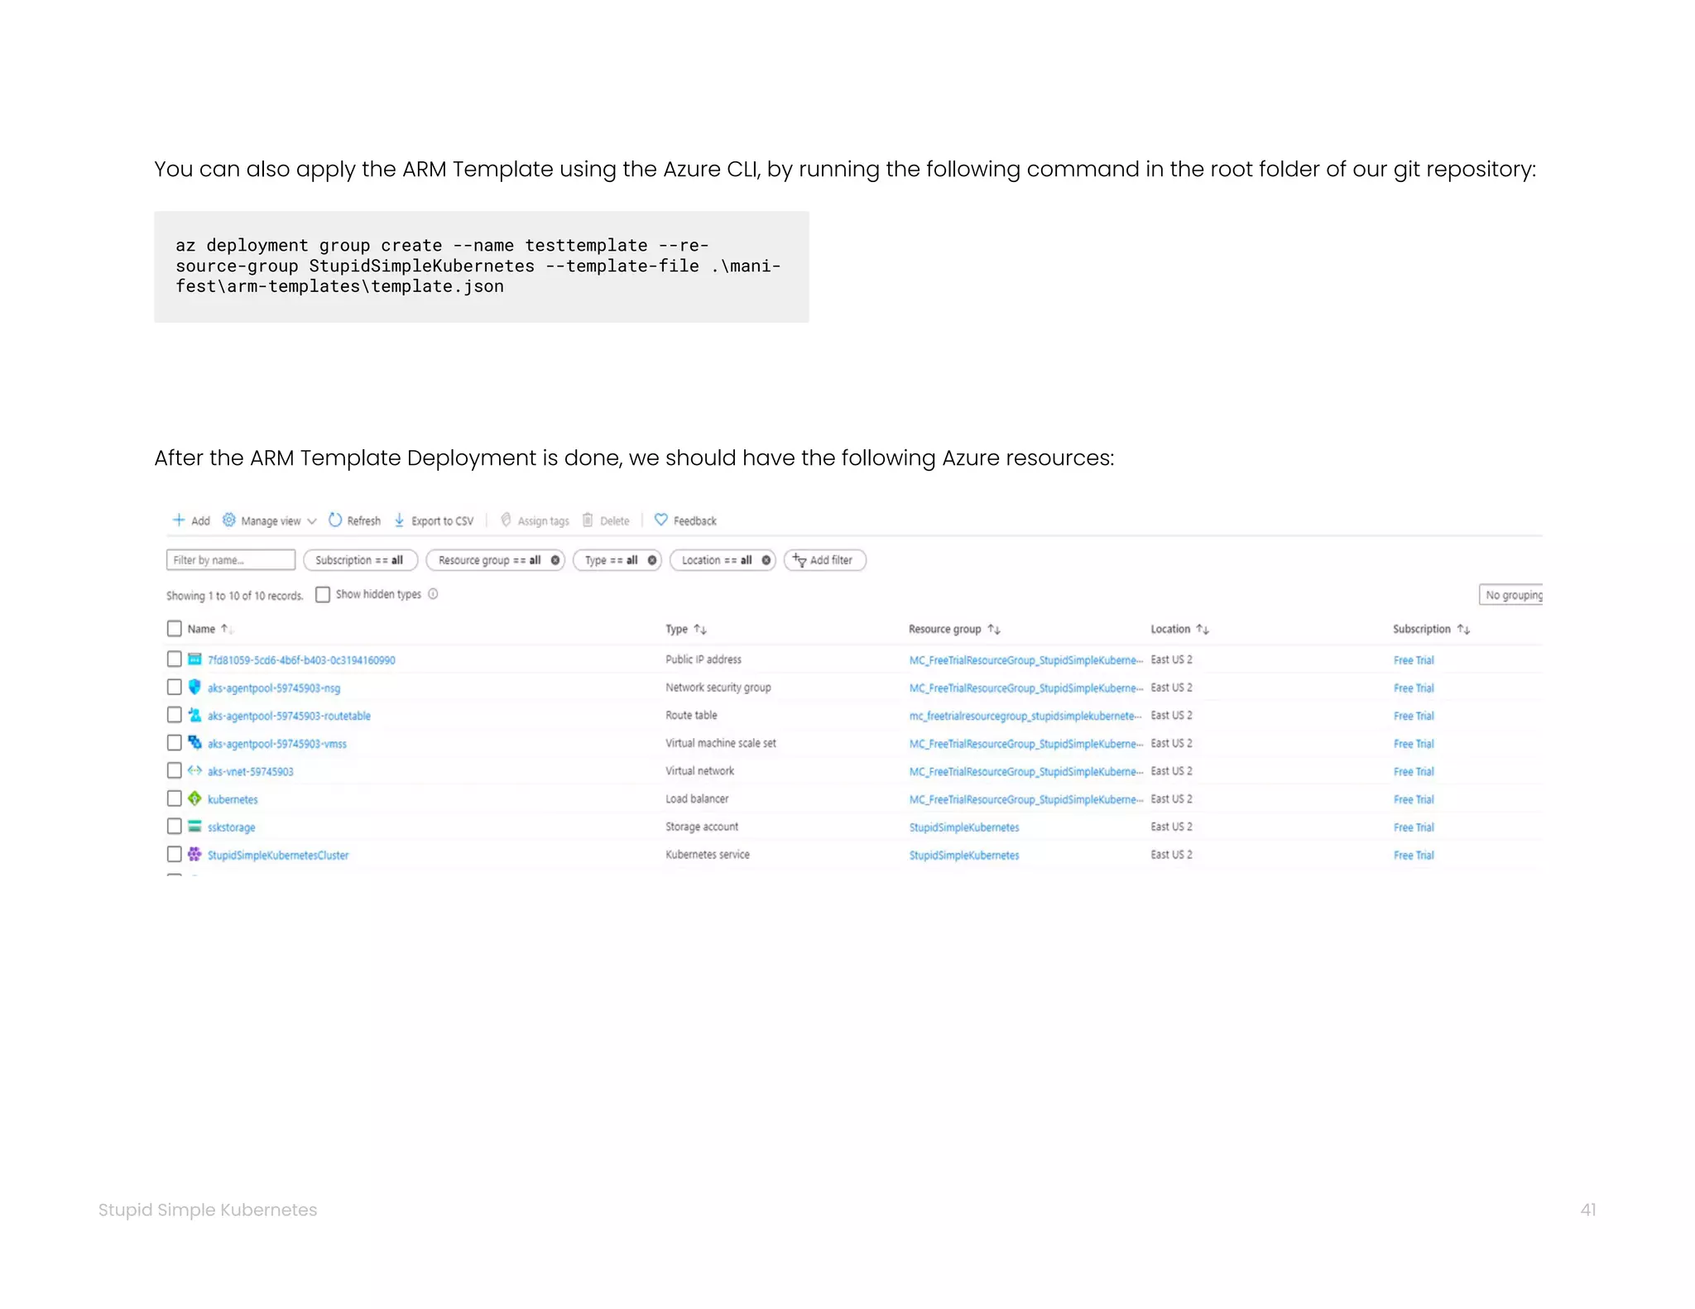Click the Show hidden types info icon
This screenshot has width=1695, height=1309.
(x=433, y=594)
